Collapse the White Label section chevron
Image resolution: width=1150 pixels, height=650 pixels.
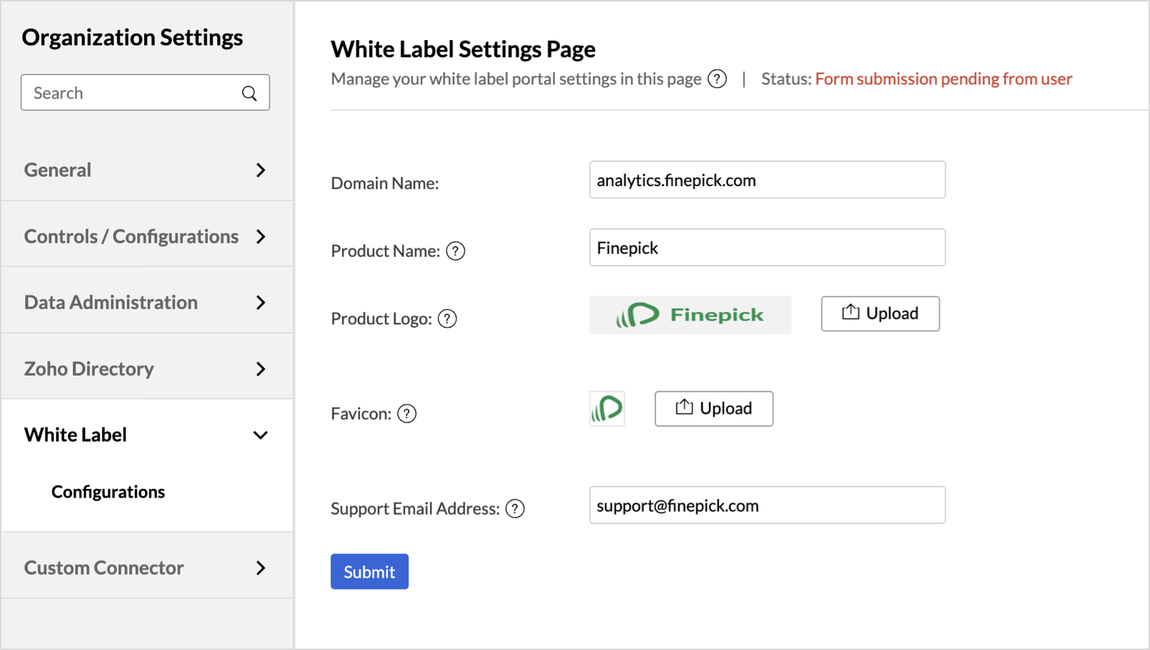(x=260, y=435)
